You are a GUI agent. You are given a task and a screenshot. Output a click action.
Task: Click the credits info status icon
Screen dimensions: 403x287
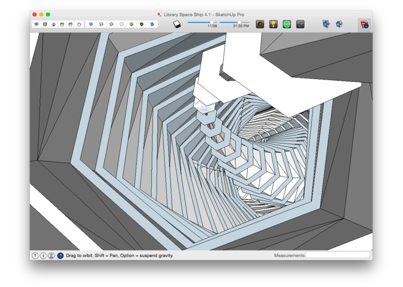[43, 256]
